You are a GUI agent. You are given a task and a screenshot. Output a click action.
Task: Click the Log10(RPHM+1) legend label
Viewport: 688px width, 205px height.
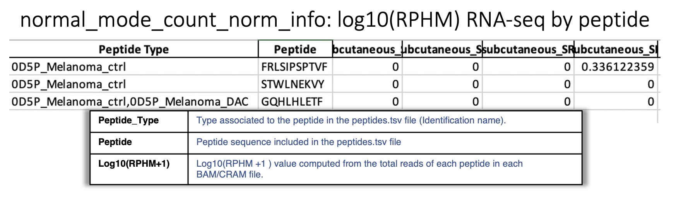[134, 164]
